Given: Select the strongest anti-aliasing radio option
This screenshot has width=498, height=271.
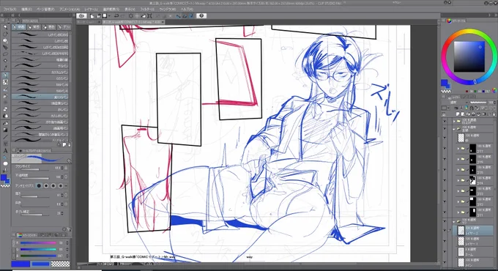Looking at the screenshot, I should (60, 185).
